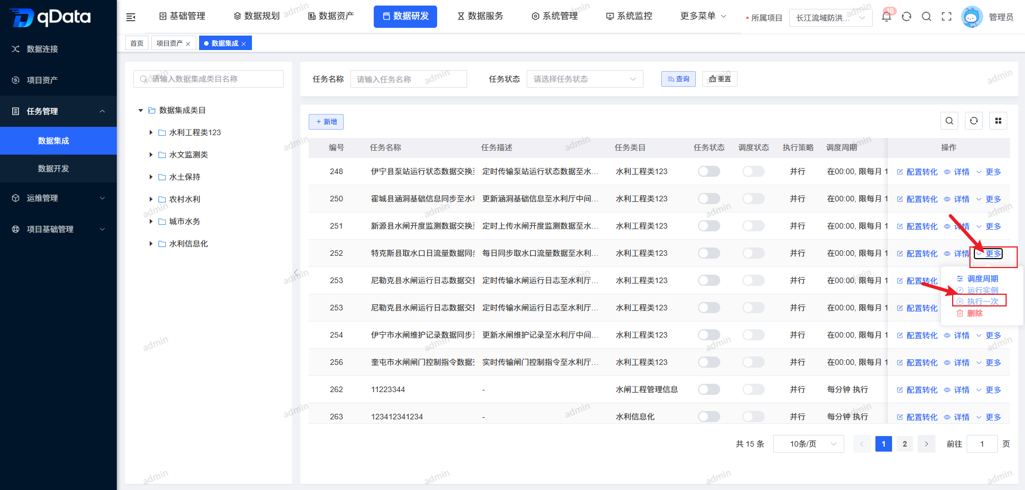Image resolution: width=1025 pixels, height=490 pixels.
Task: Toggle task status for row 254
Action: (709, 335)
